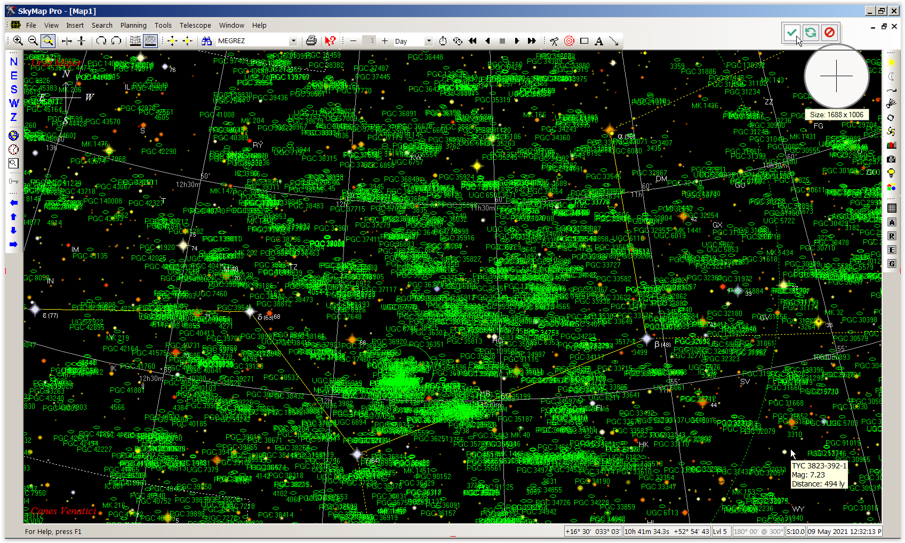905x543 pixels.
Task: Toggle the zoom-to-region tool
Action: 48,41
